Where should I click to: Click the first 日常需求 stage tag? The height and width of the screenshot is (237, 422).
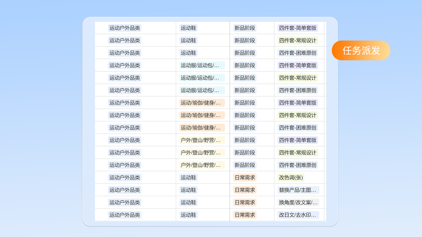244,177
